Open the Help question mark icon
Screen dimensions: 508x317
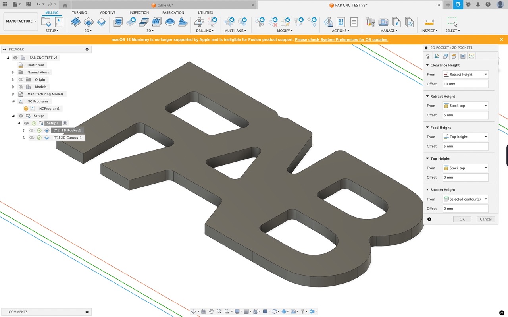coord(488,5)
